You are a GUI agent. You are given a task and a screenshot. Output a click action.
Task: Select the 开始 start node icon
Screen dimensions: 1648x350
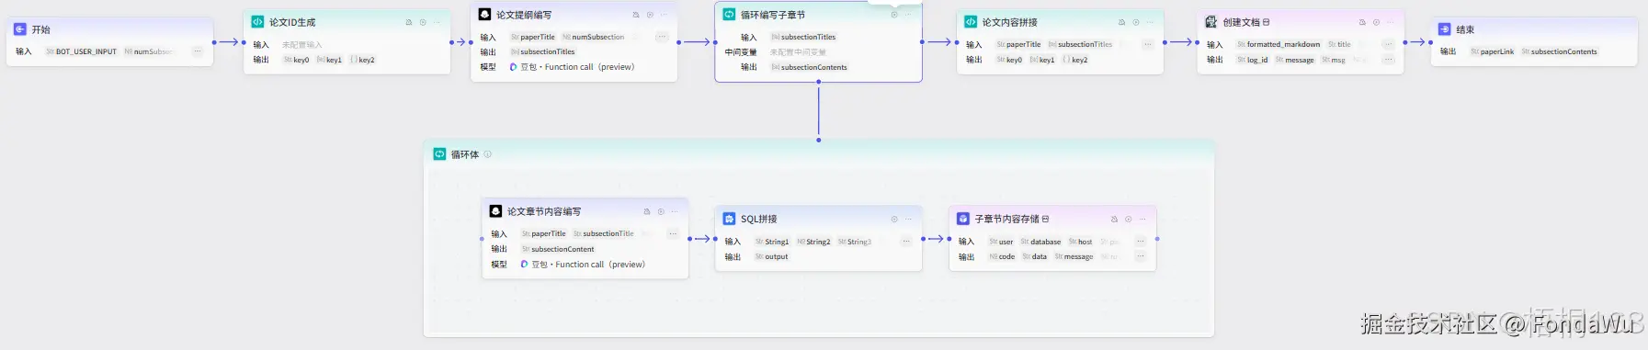pos(20,29)
